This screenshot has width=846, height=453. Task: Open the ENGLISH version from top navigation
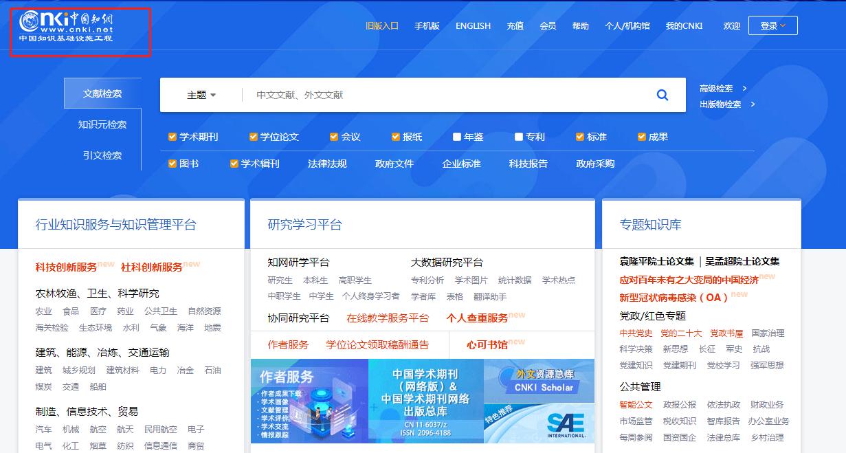(472, 25)
